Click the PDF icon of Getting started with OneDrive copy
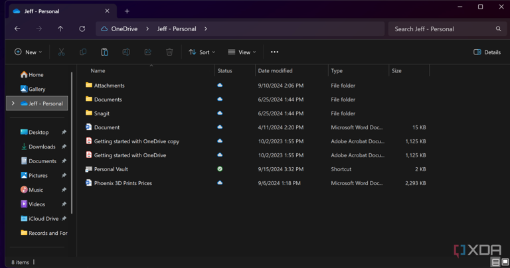This screenshot has width=510, height=268. (88, 141)
